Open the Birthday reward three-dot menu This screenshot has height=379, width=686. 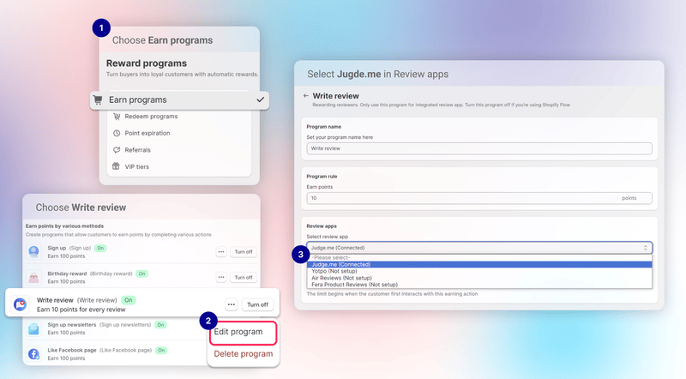point(221,277)
